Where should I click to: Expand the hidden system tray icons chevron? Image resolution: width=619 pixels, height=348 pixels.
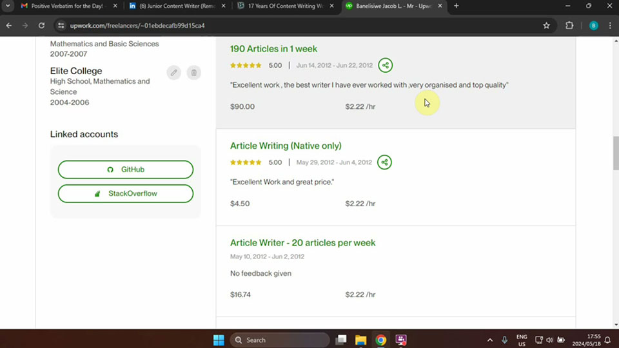[x=489, y=340]
